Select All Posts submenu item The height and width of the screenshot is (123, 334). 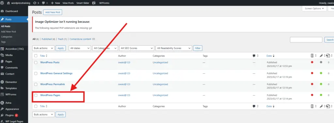(x=6, y=26)
